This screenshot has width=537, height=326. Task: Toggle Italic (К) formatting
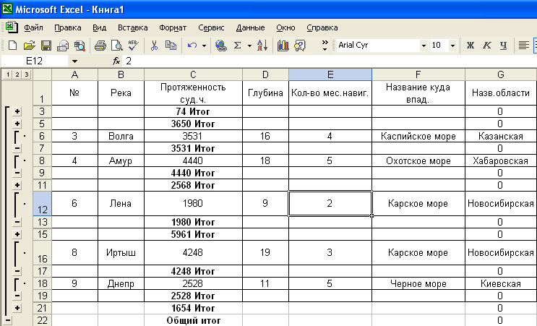pyautogui.click(x=487, y=46)
